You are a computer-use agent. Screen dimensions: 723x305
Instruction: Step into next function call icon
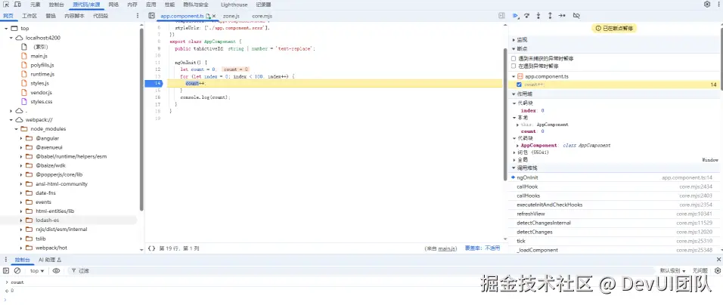pos(538,16)
